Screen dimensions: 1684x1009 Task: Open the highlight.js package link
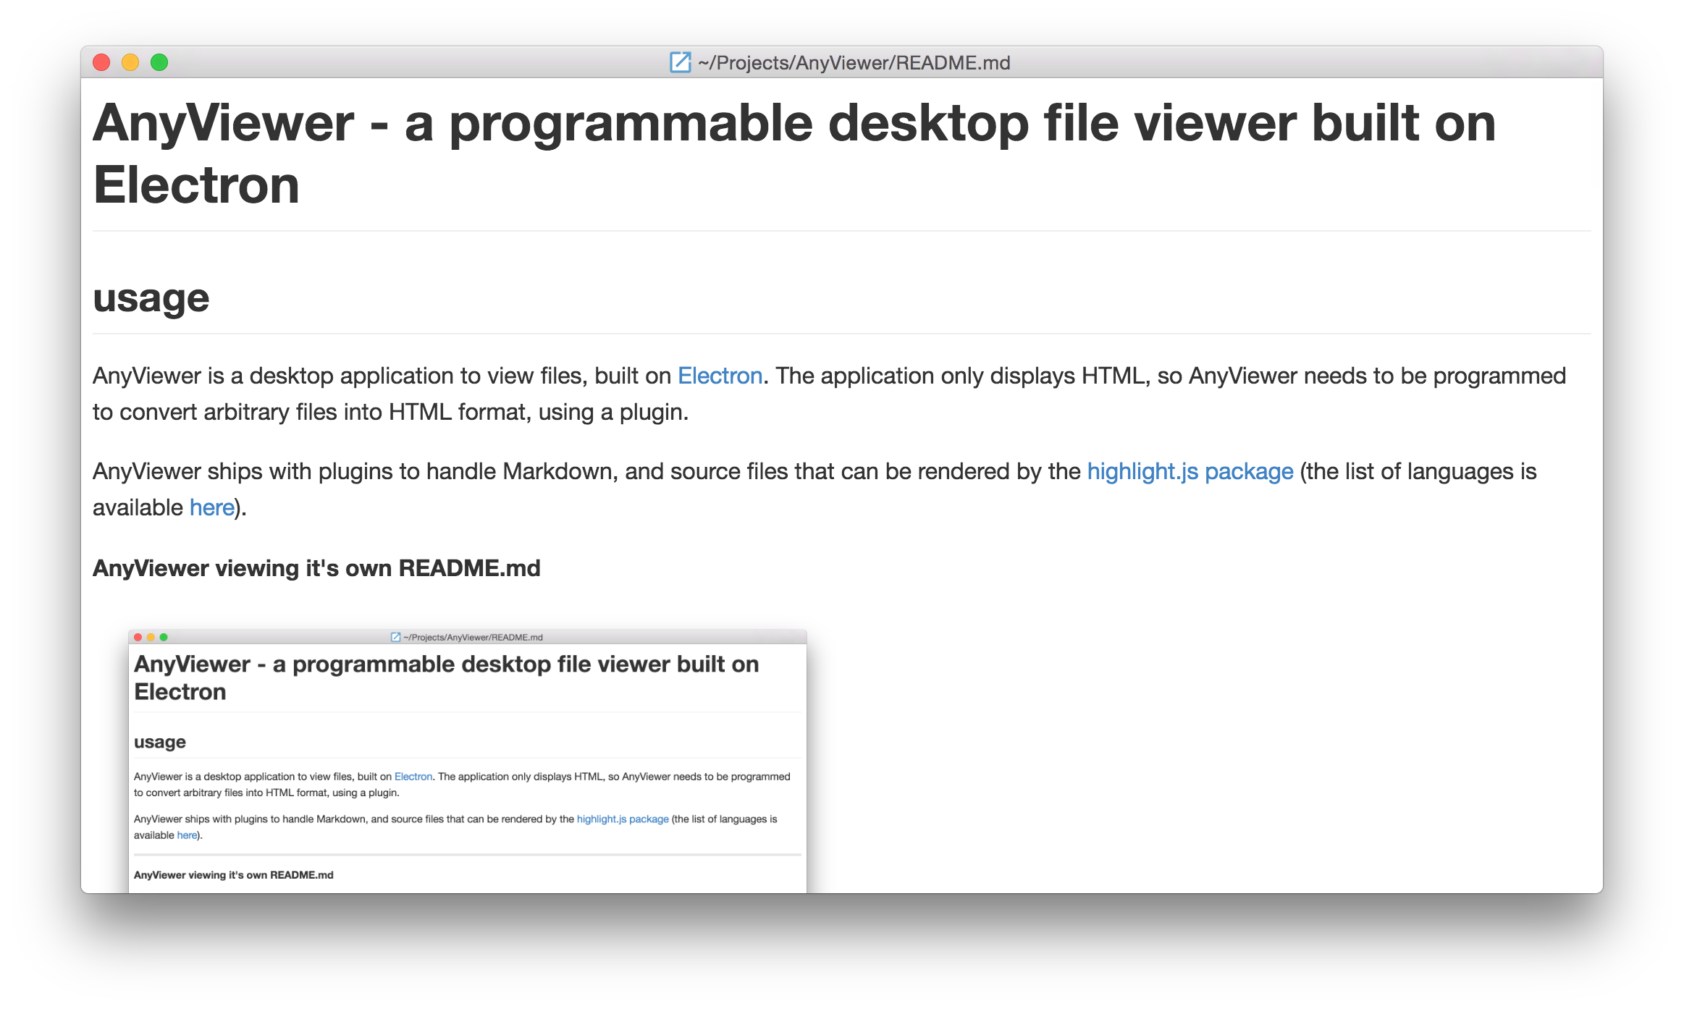1190,471
